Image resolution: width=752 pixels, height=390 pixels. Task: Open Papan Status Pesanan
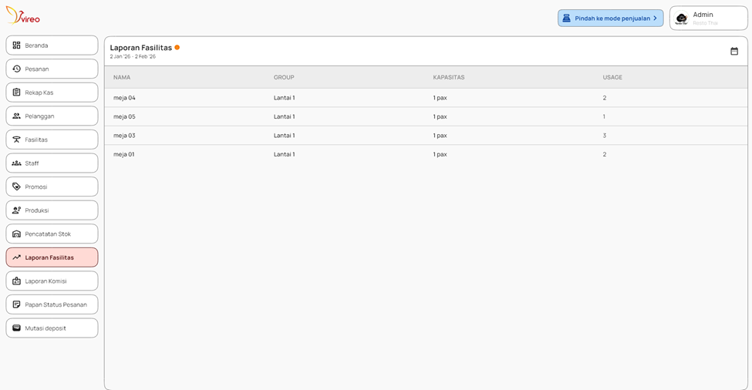coord(52,304)
